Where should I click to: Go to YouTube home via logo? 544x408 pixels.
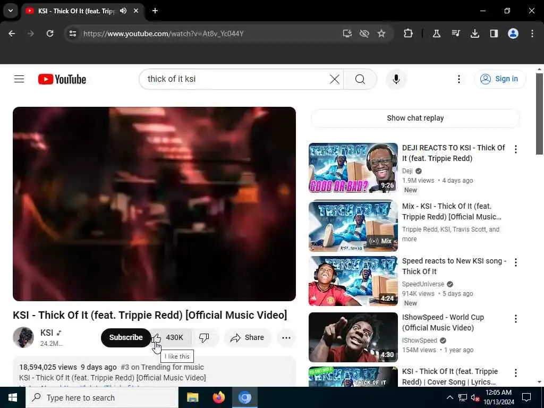click(x=62, y=79)
